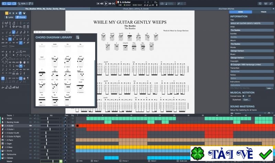Choose the highlighted forte dynamic
The width and height of the screenshot is (275, 163).
coord(21,43)
